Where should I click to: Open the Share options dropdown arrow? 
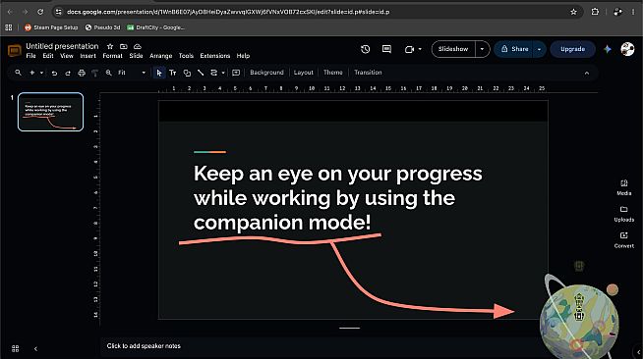click(x=539, y=49)
